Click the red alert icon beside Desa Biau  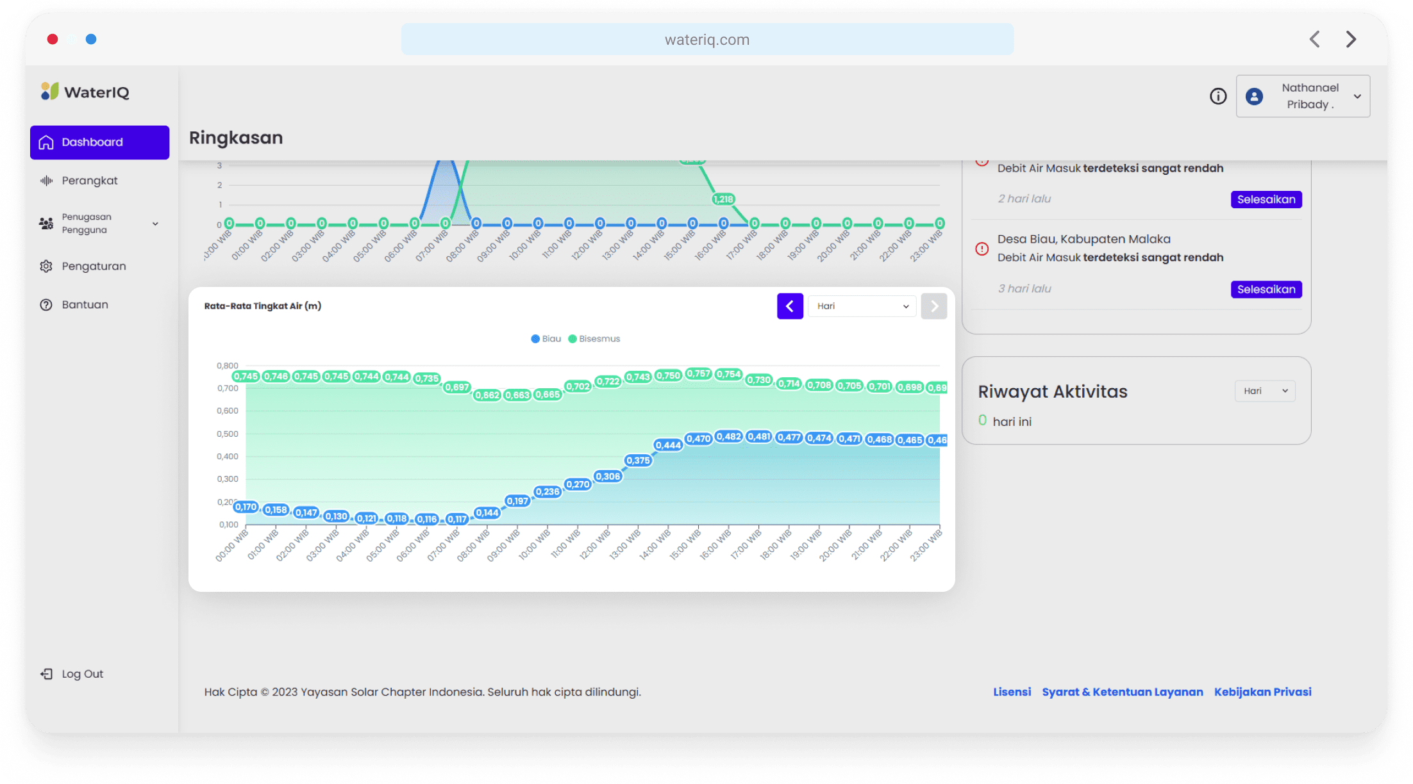click(x=982, y=249)
